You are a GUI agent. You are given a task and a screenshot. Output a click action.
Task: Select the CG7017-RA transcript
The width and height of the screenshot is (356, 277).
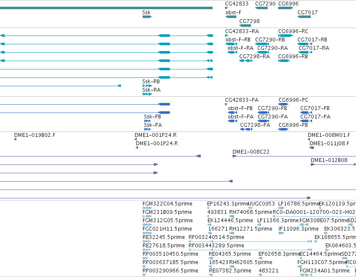[x=305, y=52]
